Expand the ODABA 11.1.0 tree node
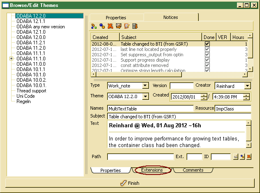This screenshot has width=260, height=193. tap(11, 59)
